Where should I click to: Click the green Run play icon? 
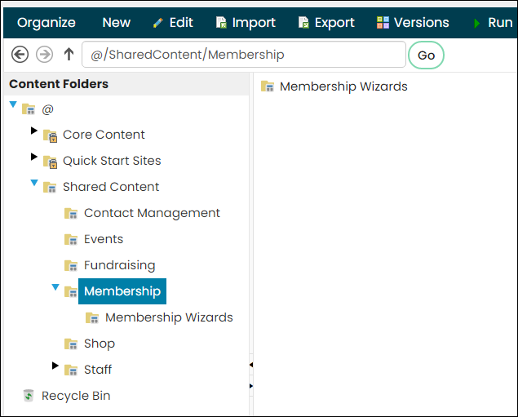coord(476,24)
